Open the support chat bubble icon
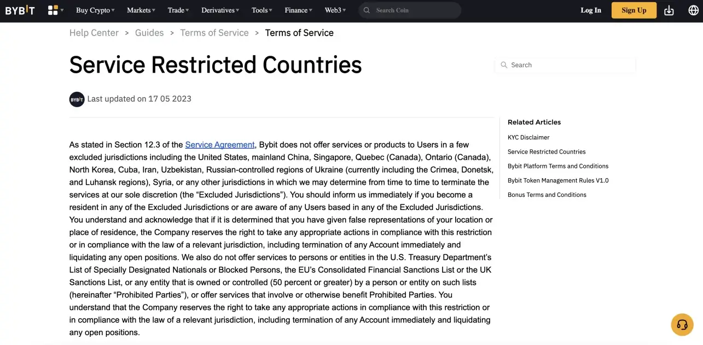Screen dimensions: 703x345 [x=682, y=324]
